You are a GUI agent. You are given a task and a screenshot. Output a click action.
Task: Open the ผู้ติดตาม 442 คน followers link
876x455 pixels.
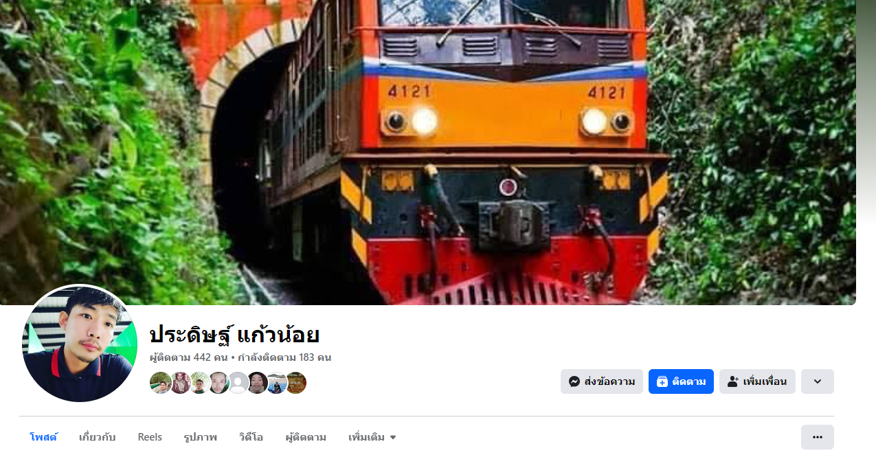pos(189,357)
